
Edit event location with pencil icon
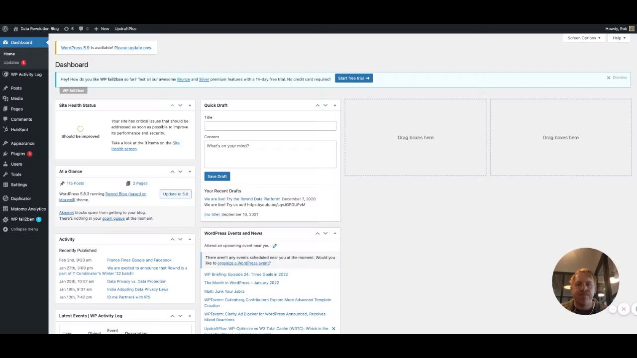275,246
